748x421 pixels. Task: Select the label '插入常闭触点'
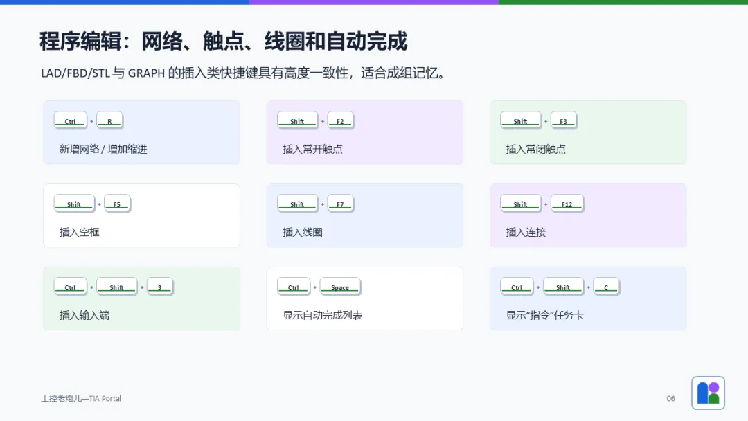tap(535, 150)
